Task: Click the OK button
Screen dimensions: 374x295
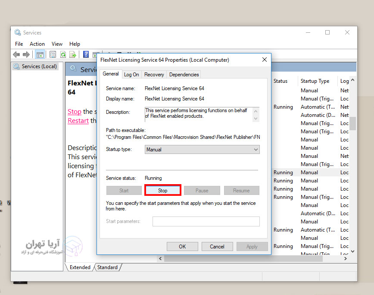Action: pyautogui.click(x=182, y=247)
